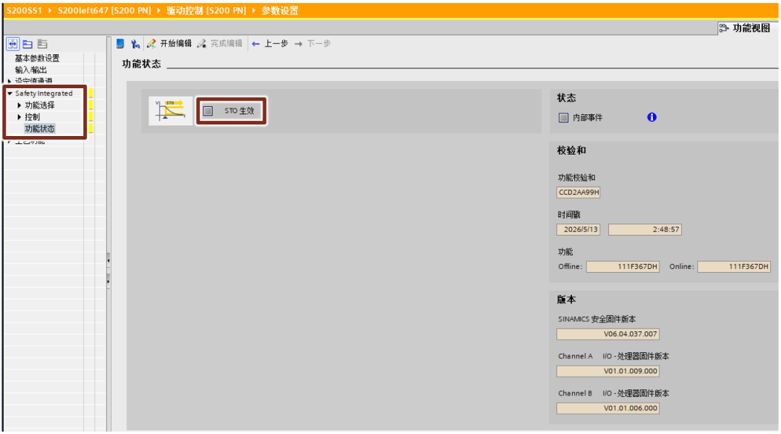781x434 pixels.
Task: Select the Safety Integrated tree label
Action: tap(44, 93)
